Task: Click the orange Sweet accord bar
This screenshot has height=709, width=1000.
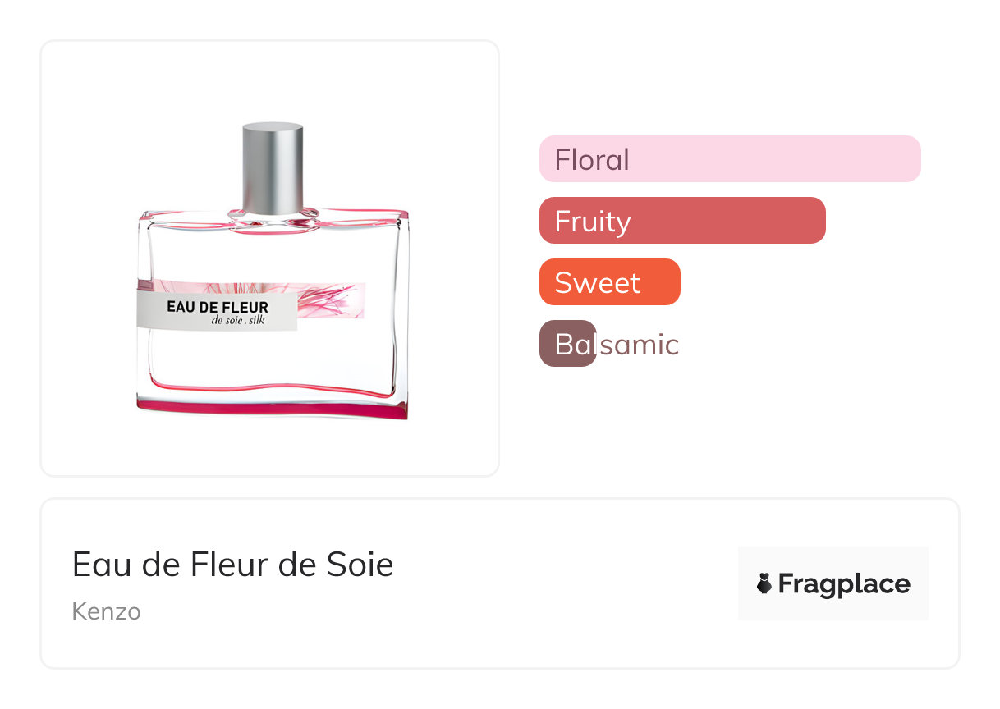Action: [609, 281]
